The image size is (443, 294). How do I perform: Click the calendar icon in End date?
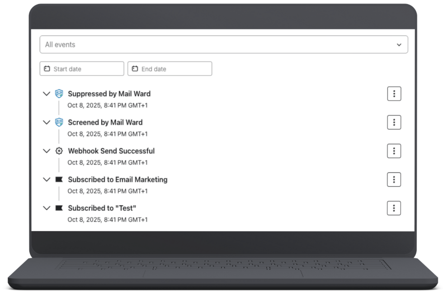[x=135, y=69]
